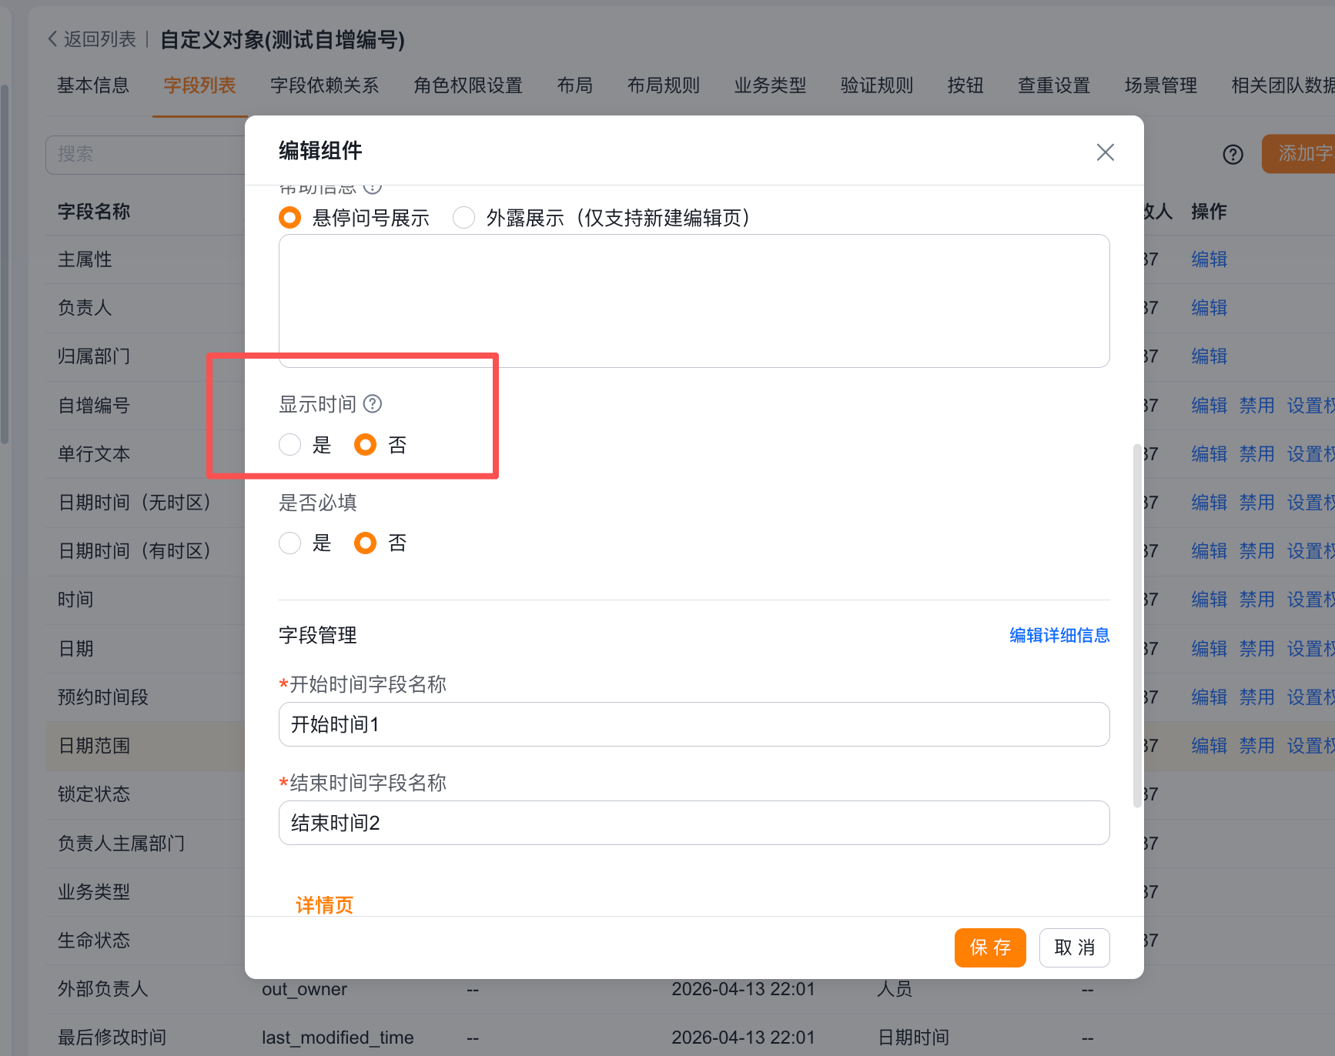Image resolution: width=1335 pixels, height=1056 pixels.
Task: Select 否 for 显示时间
Action: [365, 445]
